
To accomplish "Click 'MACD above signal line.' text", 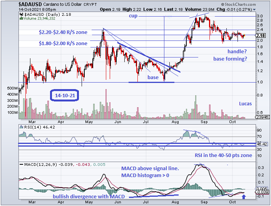I will tap(150, 169).
